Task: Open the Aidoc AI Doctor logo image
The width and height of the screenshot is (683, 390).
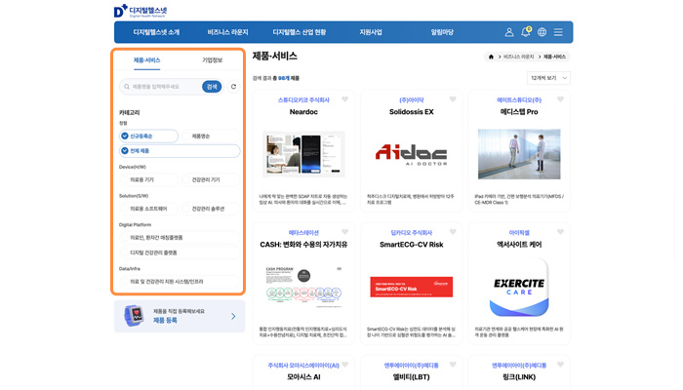Action: [x=411, y=154]
